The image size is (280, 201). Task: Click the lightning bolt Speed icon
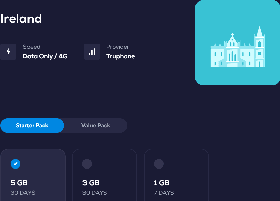pos(8,52)
